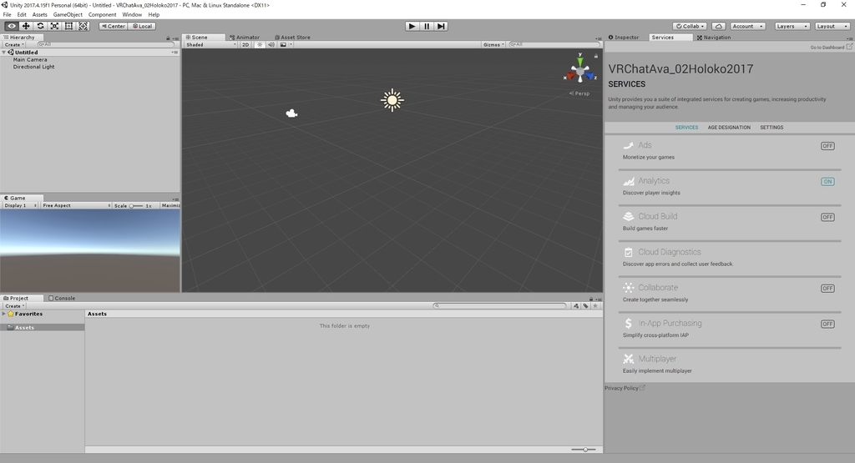This screenshot has height=463, width=855.
Task: Search by type in Project panel
Action: (576, 306)
